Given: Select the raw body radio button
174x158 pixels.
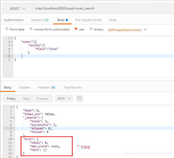Looking at the screenshot, I should (x=76, y=29).
